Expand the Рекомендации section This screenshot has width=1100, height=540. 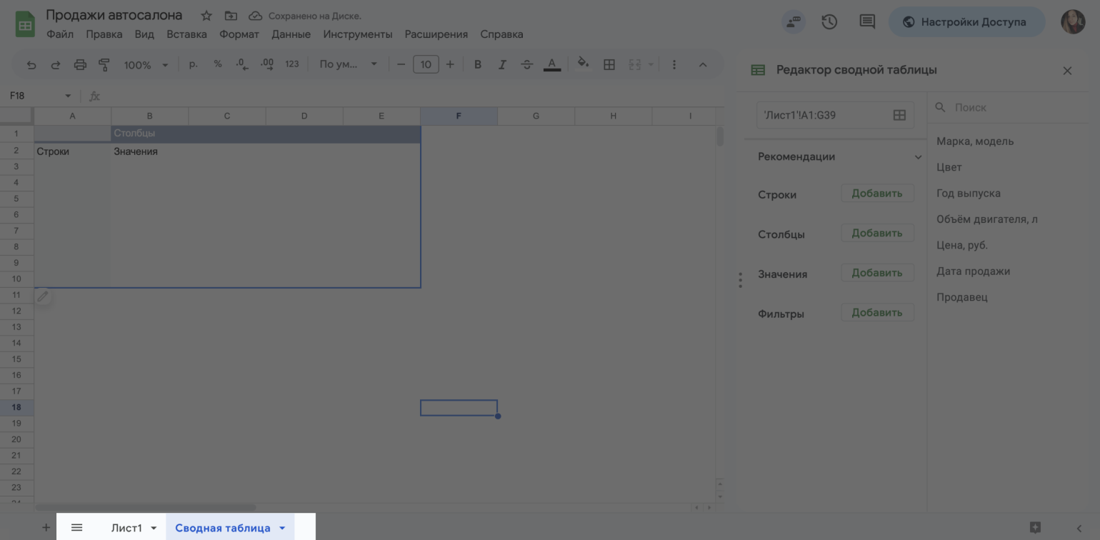pos(918,157)
